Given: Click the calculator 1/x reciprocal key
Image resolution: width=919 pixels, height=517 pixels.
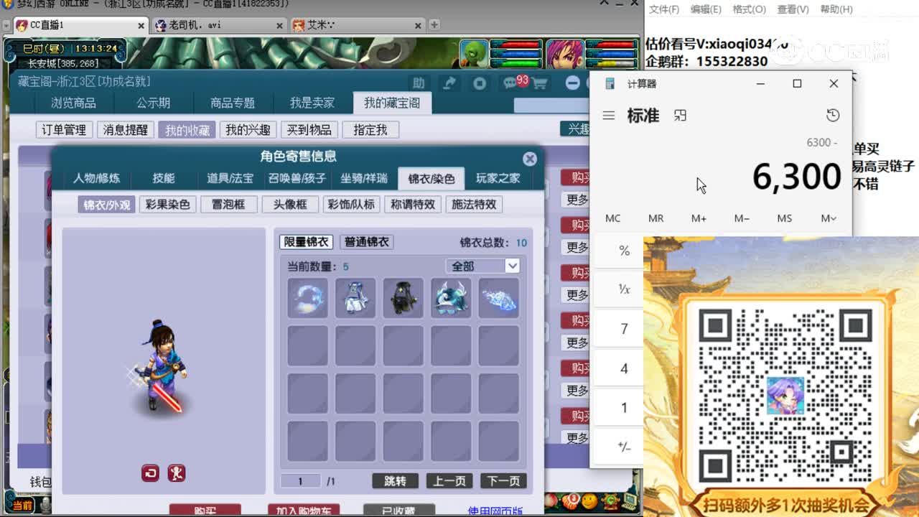Looking at the screenshot, I should 624,289.
